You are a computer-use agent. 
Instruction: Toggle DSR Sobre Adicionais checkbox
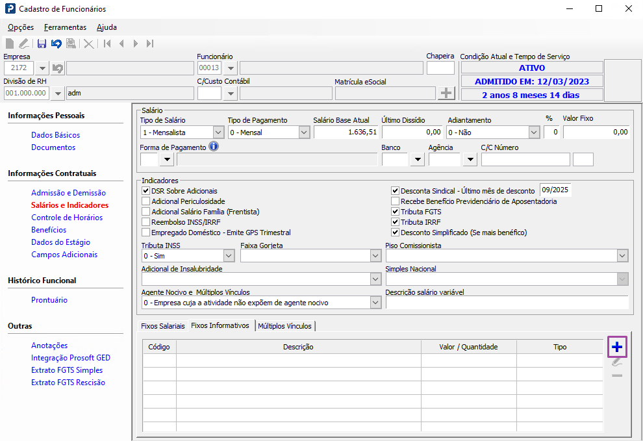pos(145,191)
